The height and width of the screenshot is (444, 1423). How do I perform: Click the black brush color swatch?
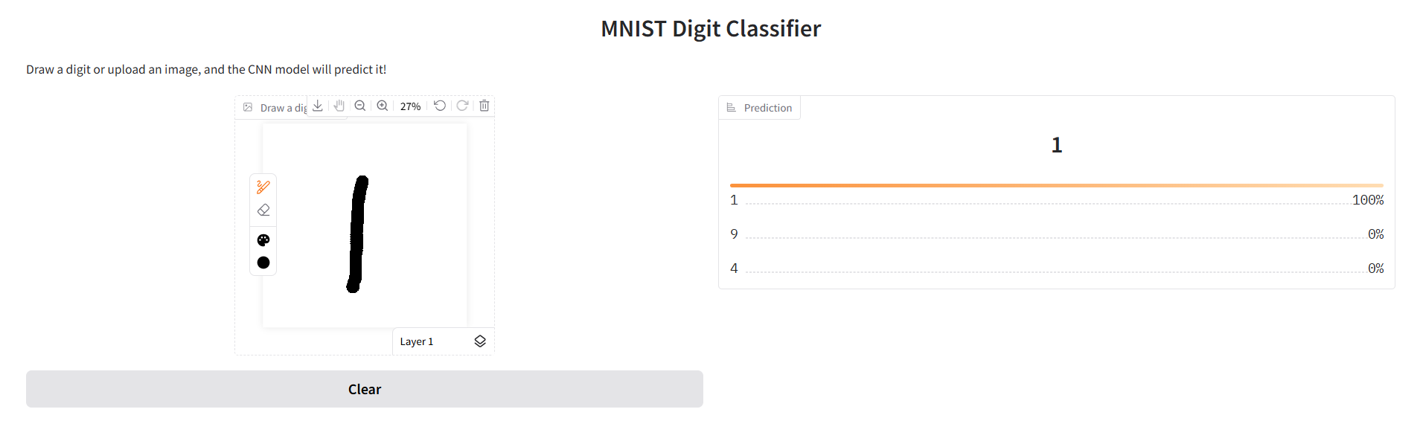click(x=263, y=263)
